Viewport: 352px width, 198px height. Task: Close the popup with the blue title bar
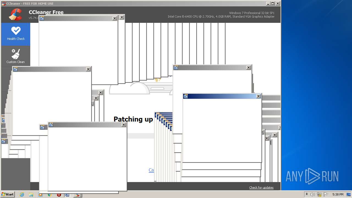click(258, 96)
